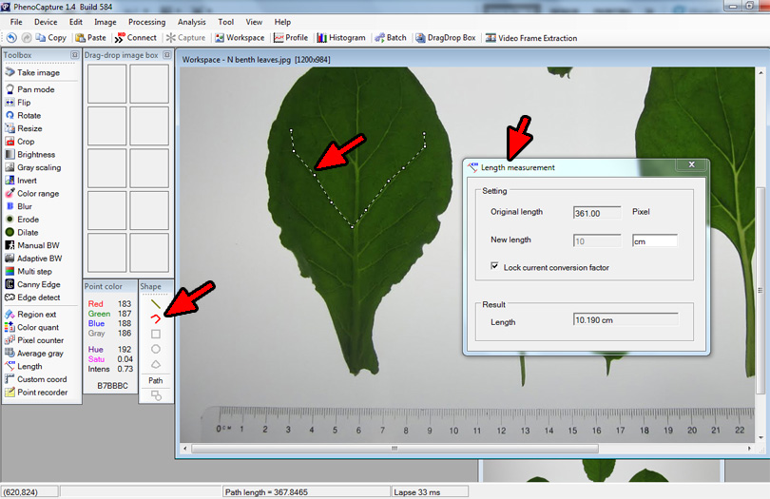The image size is (770, 499).
Task: Select the straight line shape
Action: click(x=156, y=304)
